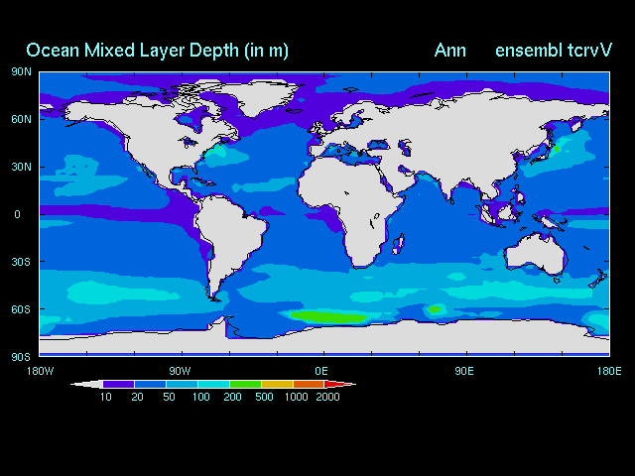Click the cyan 100-200 legend swatch
The height and width of the screenshot is (476, 635).
pyautogui.click(x=214, y=384)
